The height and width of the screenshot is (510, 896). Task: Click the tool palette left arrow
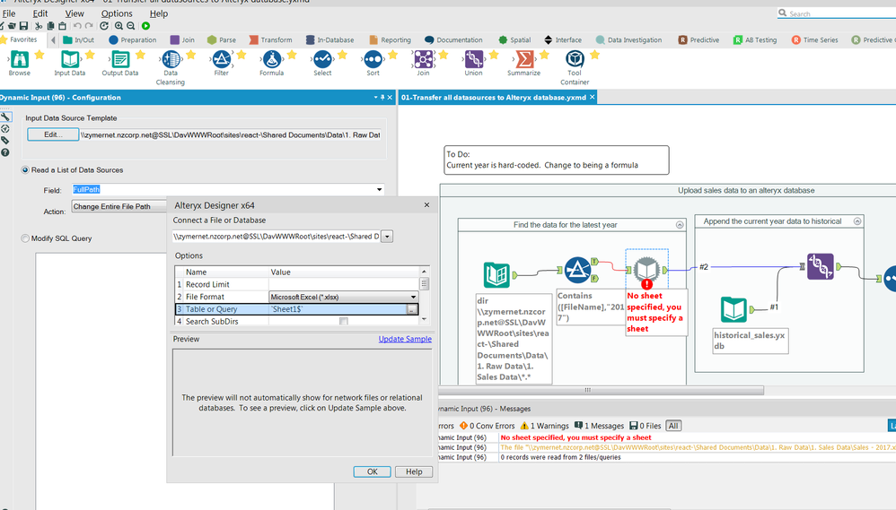coord(53,40)
